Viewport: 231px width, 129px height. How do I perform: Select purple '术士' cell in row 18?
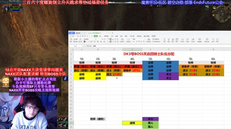click(x=150, y=119)
